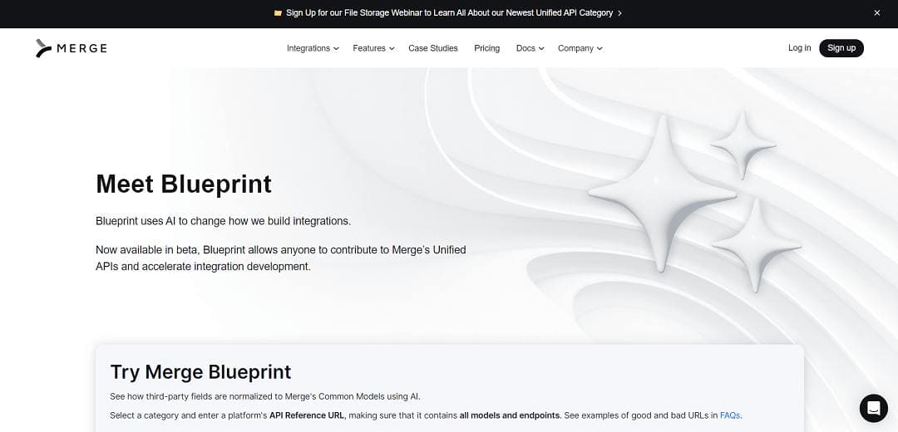Click the Merge logo icon

coord(43,48)
